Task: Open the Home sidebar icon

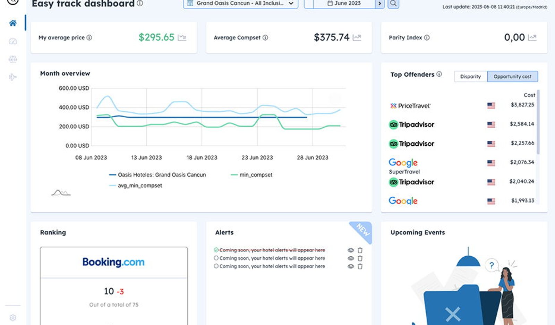Action: point(13,23)
